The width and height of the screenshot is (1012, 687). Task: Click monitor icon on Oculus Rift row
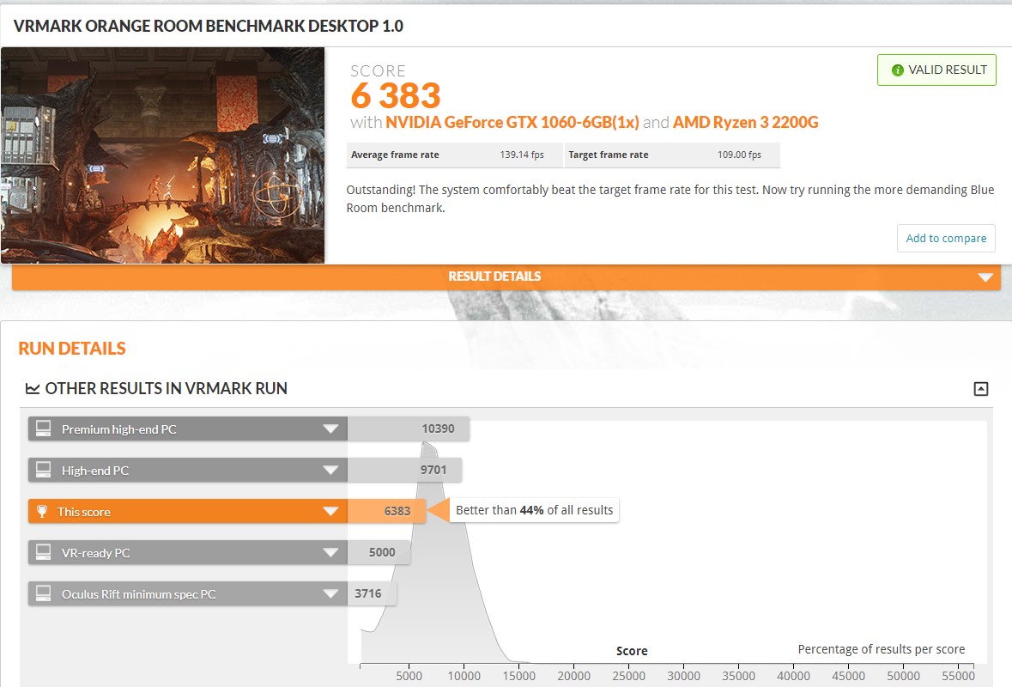click(43, 594)
